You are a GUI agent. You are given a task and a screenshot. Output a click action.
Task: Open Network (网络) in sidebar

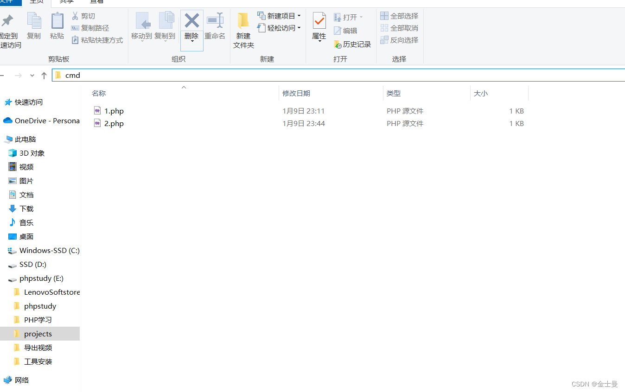(x=21, y=380)
